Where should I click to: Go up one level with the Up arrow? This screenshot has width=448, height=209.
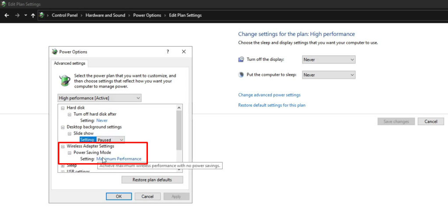(33, 15)
